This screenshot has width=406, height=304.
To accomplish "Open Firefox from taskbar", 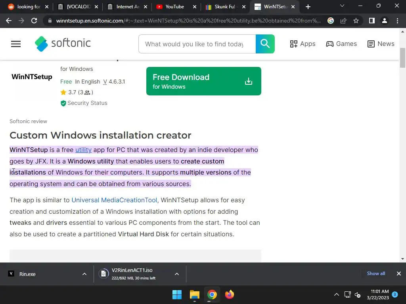I will 230,294.
